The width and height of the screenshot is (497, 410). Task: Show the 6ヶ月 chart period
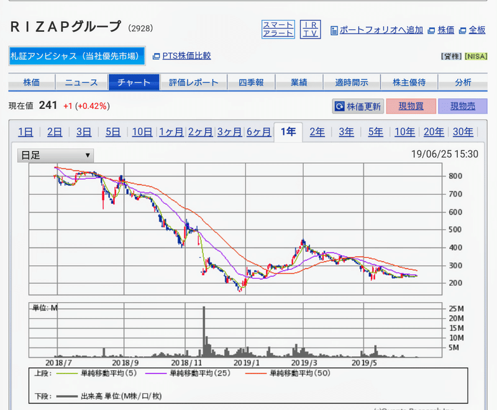258,132
